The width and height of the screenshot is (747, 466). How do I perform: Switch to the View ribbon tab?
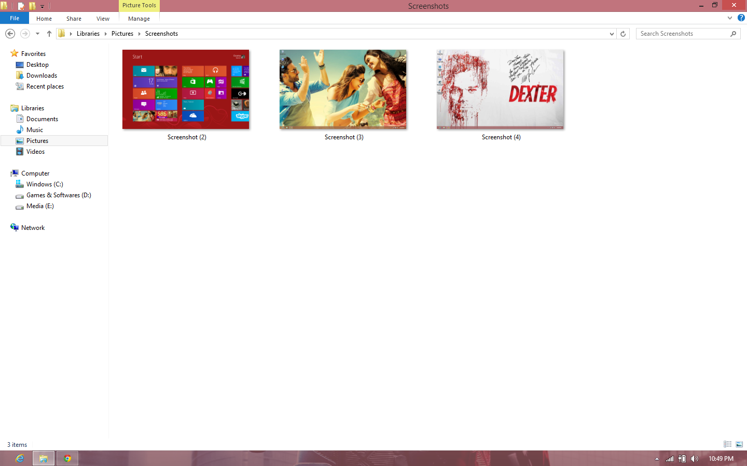tap(103, 19)
